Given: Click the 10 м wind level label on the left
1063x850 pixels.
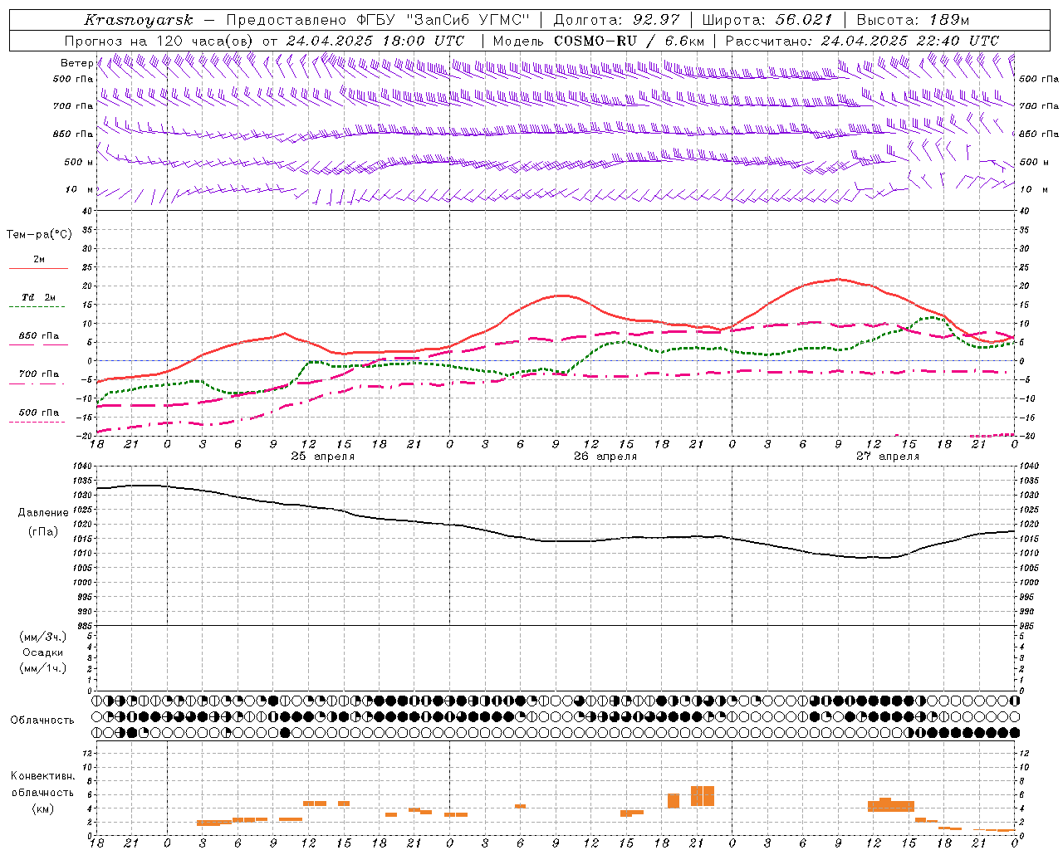Looking at the screenshot, I should click(79, 190).
